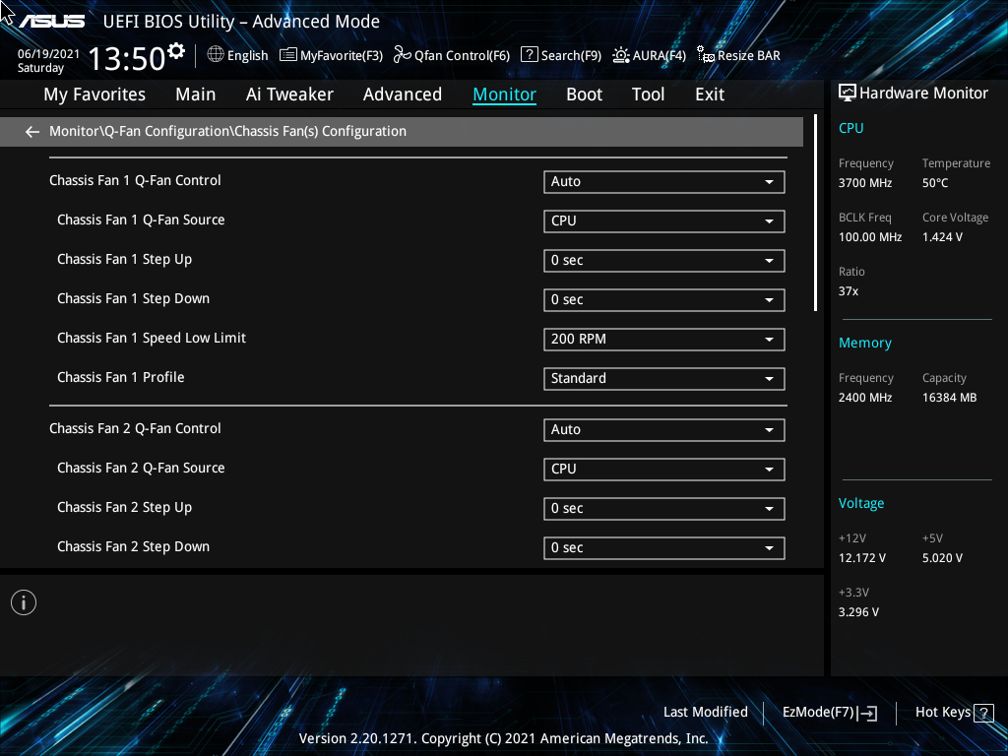Click the Resize BAR icon

tap(738, 55)
